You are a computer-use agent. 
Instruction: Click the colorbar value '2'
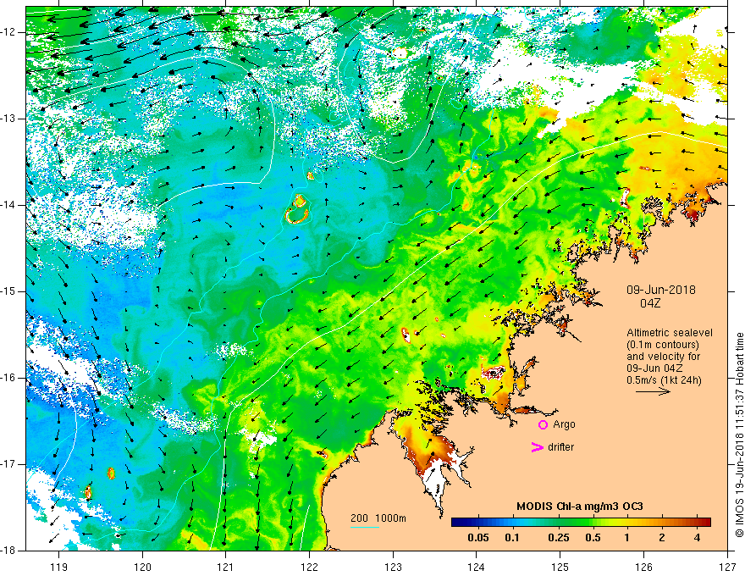[662, 538]
